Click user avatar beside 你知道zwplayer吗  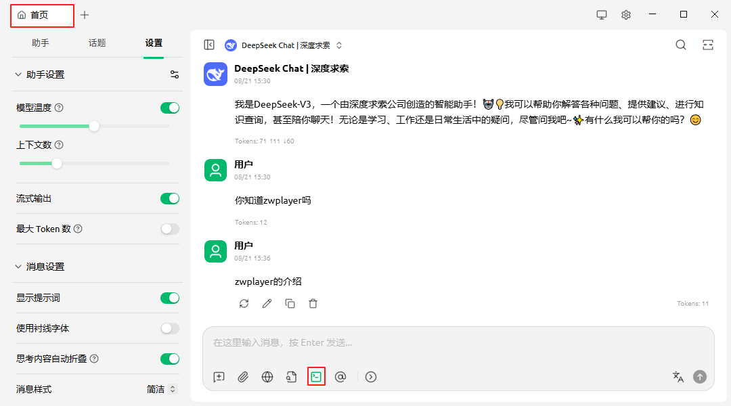pyautogui.click(x=215, y=170)
